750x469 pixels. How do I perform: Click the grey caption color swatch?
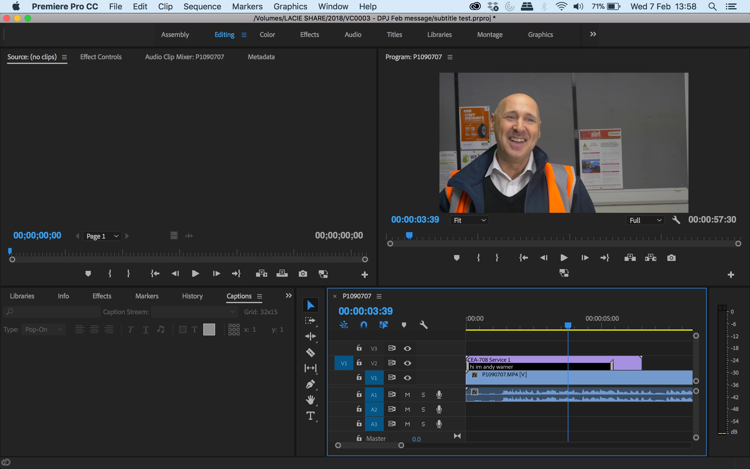click(209, 329)
